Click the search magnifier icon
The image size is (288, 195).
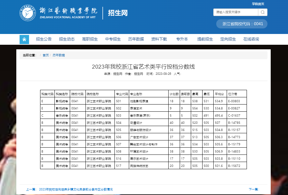[263, 12]
